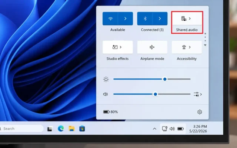Open the Accessibility quick settings

187,47
